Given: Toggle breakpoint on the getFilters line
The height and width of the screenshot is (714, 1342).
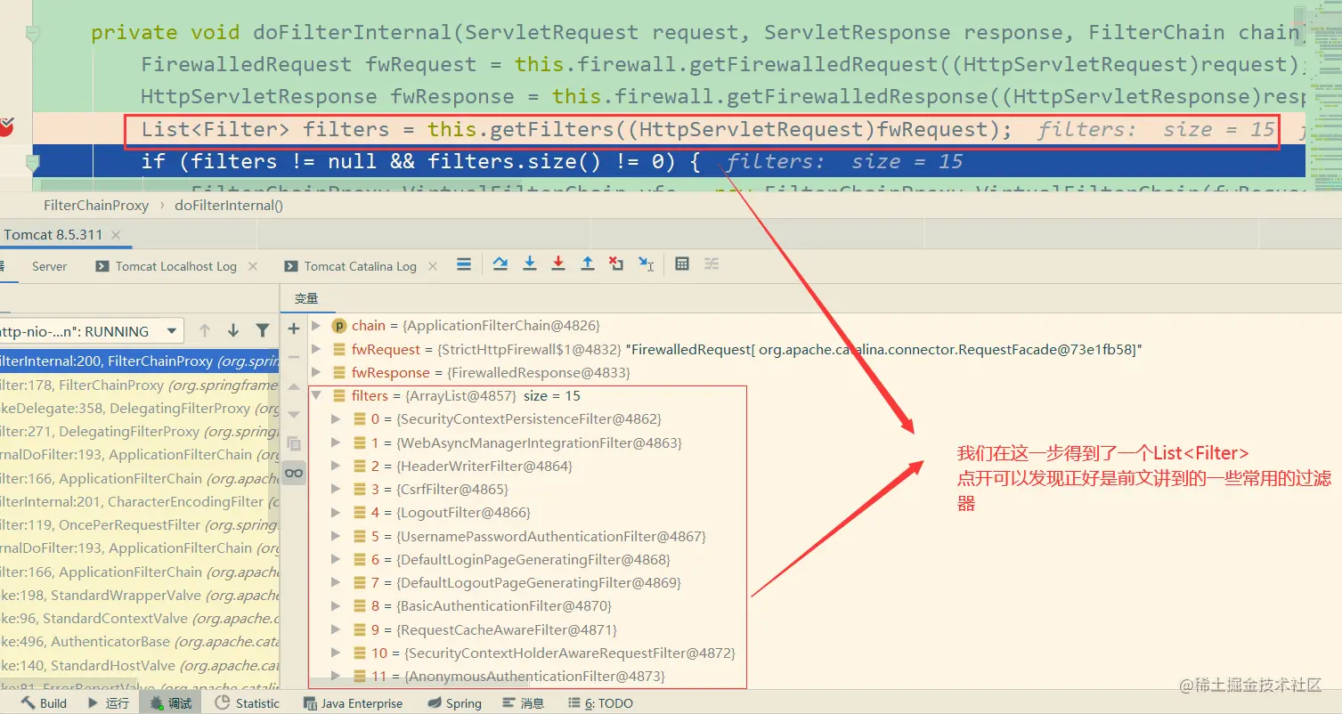Looking at the screenshot, I should coord(6,128).
